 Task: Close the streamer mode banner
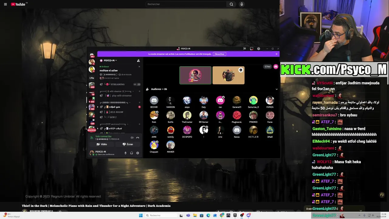(x=277, y=54)
